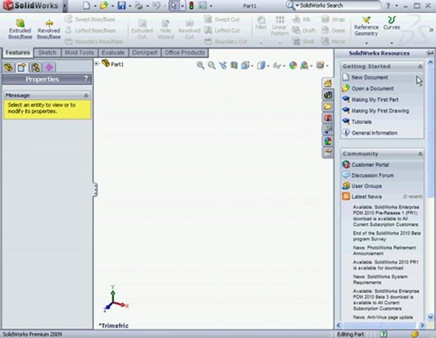Click the Select cursor tool icon
The width and height of the screenshot is (436, 338).
click(x=174, y=6)
